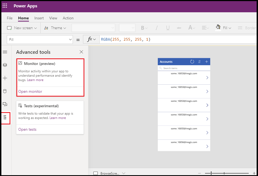Click the zoom in plus button
Screen dimensions: 258x176
click(x=254, y=173)
